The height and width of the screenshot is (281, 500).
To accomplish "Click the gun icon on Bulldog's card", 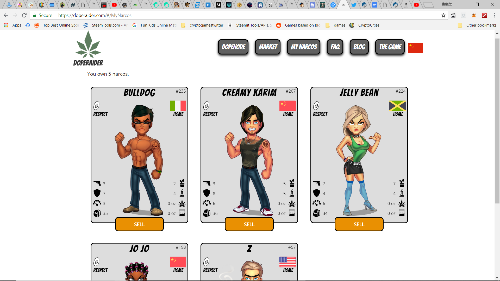I will tap(97, 183).
